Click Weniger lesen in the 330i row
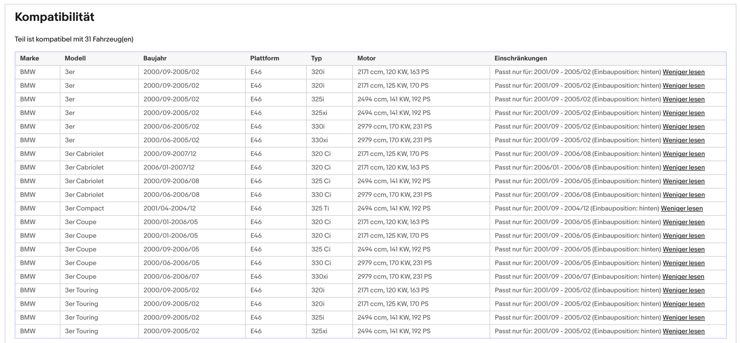Viewport: 740px width, 343px height. [x=683, y=127]
